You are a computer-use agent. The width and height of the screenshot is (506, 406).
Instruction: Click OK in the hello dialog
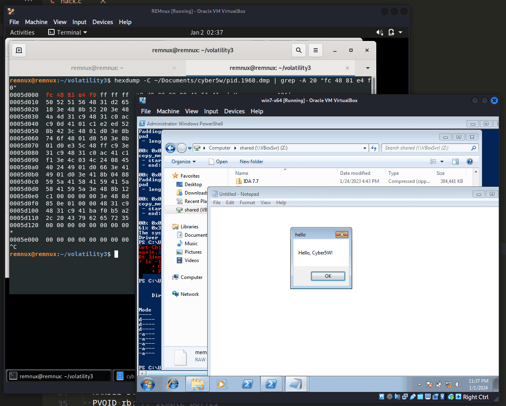click(x=328, y=276)
